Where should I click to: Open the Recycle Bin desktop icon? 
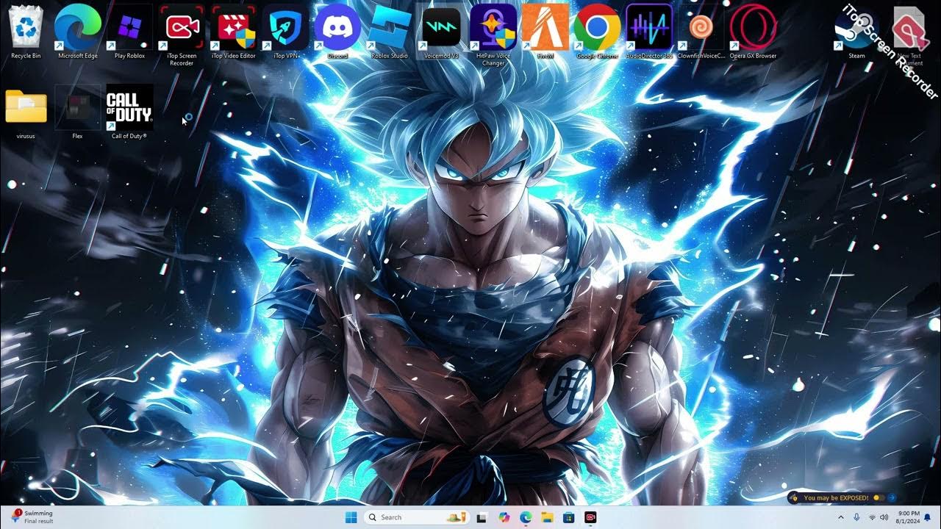(x=26, y=32)
